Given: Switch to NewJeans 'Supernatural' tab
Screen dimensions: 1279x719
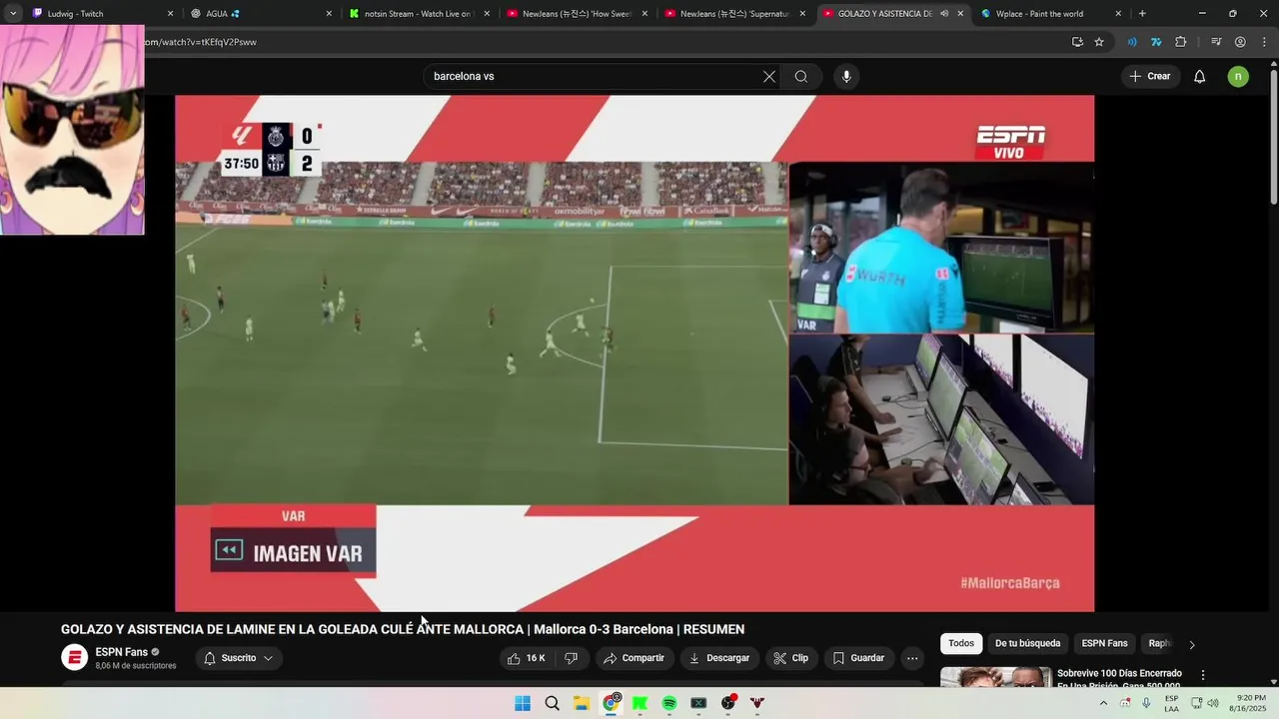Looking at the screenshot, I should tap(732, 14).
